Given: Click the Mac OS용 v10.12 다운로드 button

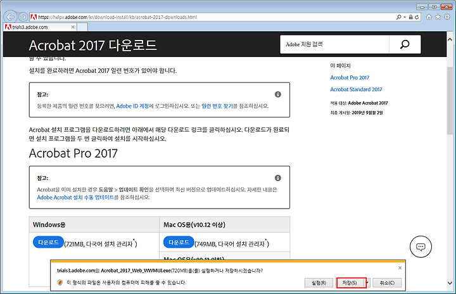Looking at the screenshot, I should coord(179,242).
